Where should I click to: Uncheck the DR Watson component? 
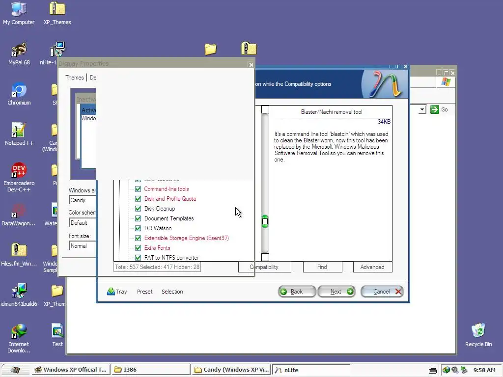pyautogui.click(x=138, y=228)
